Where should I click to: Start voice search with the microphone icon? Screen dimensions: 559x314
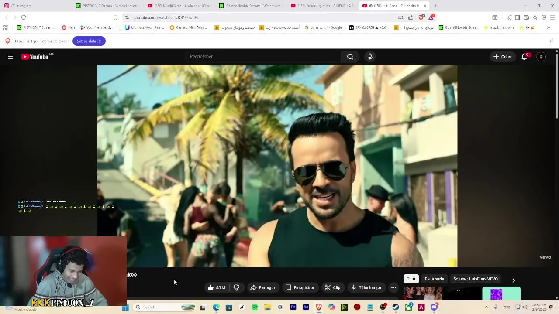point(370,57)
